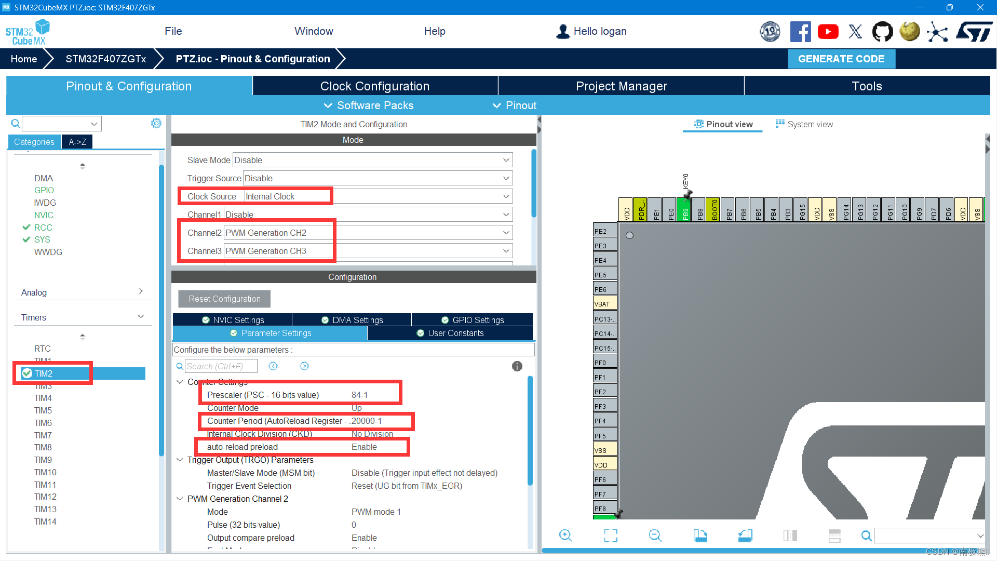The image size is (997, 561).
Task: Switch to the Tools tab
Action: tap(867, 86)
